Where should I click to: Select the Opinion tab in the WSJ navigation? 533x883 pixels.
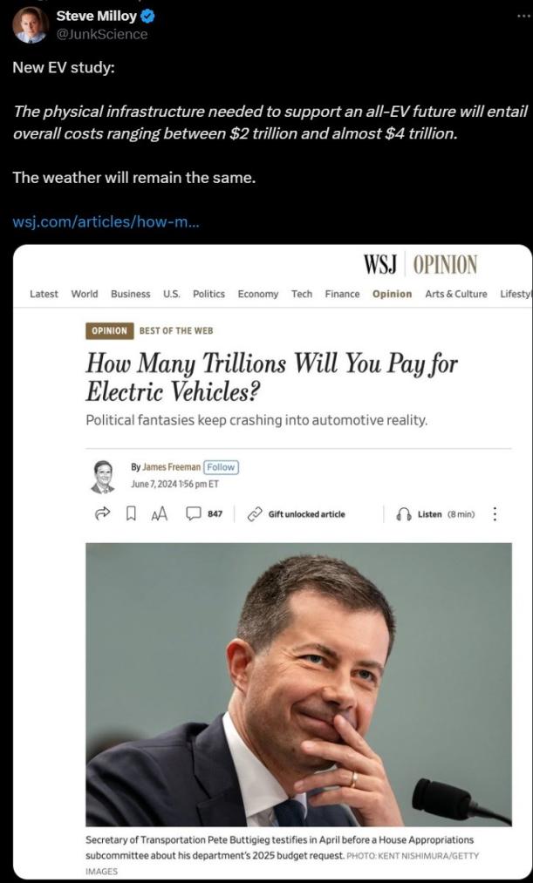click(393, 294)
